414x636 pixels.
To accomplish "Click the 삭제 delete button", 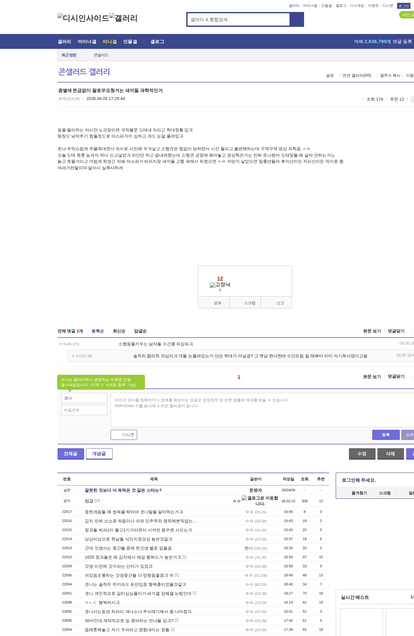I will [x=390, y=454].
